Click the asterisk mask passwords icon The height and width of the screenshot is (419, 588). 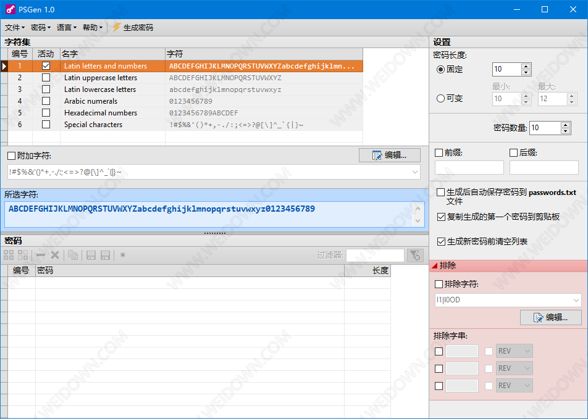(x=123, y=255)
